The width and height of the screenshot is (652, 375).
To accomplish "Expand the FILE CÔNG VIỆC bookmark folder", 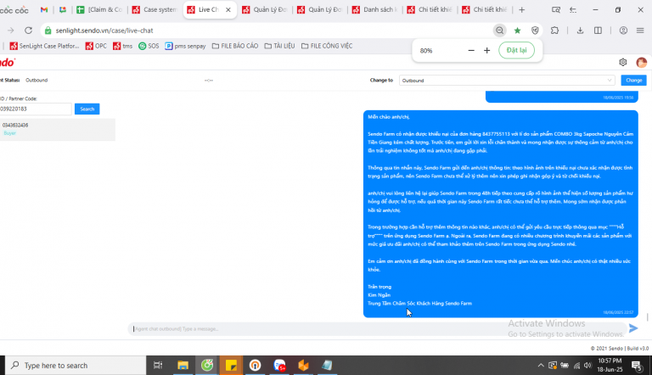I will pos(327,46).
